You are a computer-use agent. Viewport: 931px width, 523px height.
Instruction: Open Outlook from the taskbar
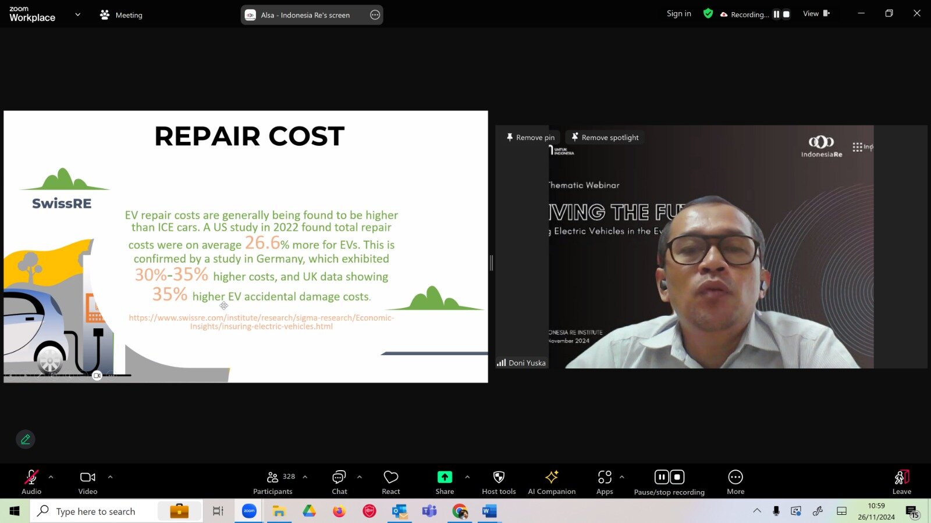coord(399,511)
